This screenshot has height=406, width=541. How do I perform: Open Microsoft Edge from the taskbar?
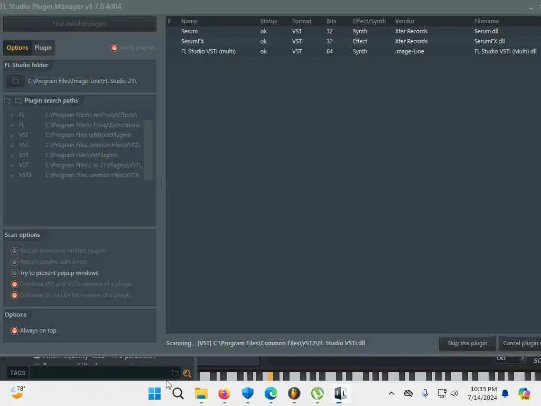coord(271,393)
